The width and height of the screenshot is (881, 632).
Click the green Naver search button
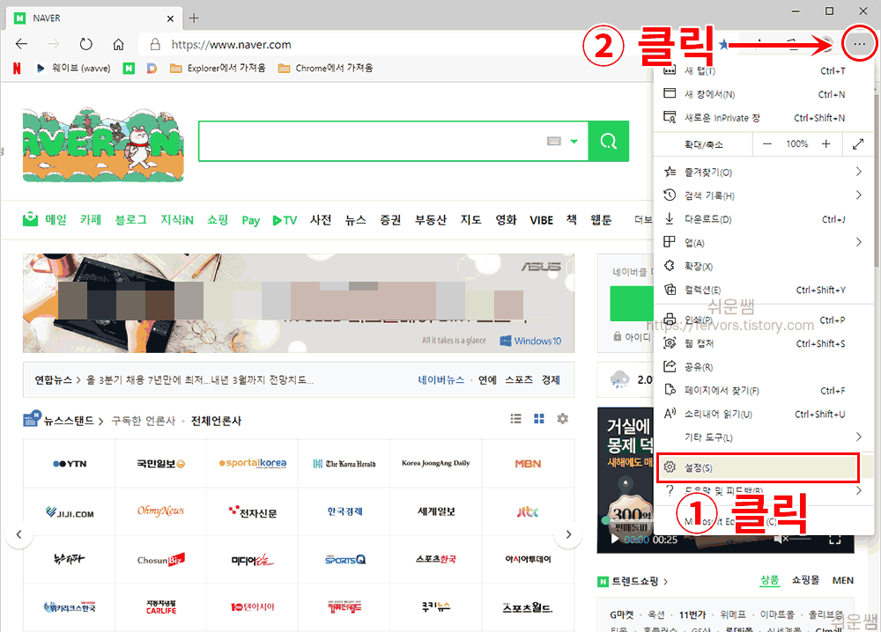[x=609, y=141]
